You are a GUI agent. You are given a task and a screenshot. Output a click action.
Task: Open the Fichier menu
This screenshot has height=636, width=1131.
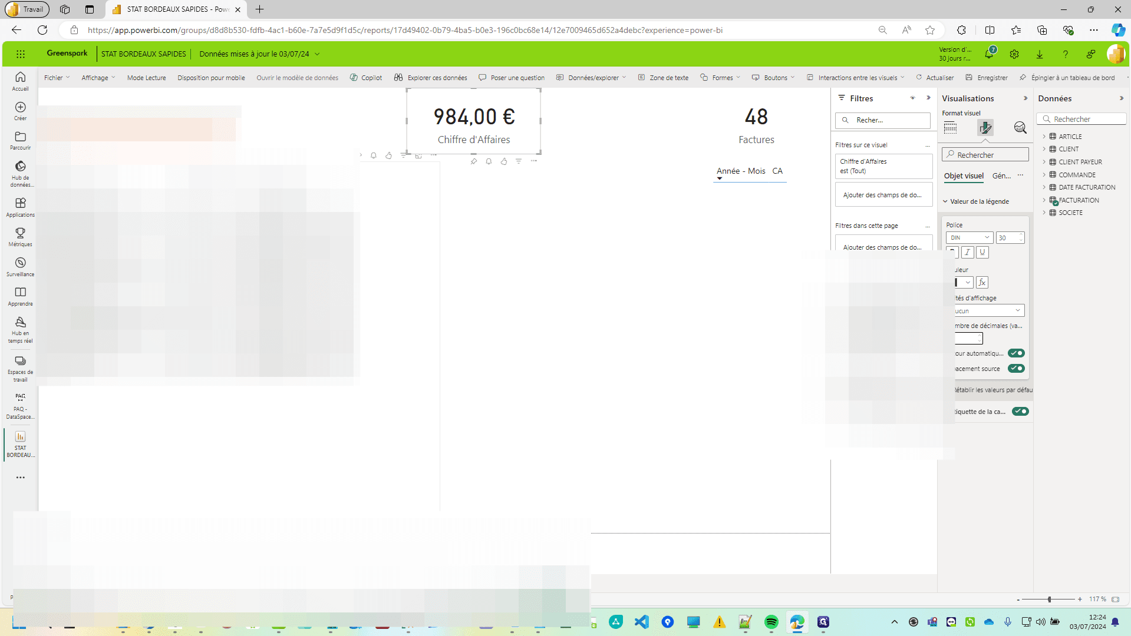[57, 78]
